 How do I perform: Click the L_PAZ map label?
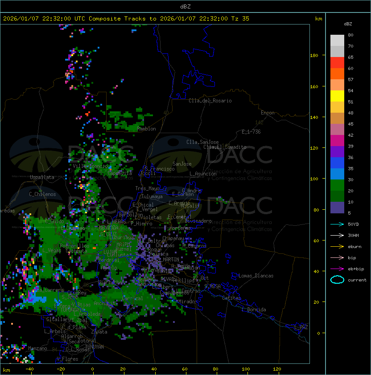(301, 327)
